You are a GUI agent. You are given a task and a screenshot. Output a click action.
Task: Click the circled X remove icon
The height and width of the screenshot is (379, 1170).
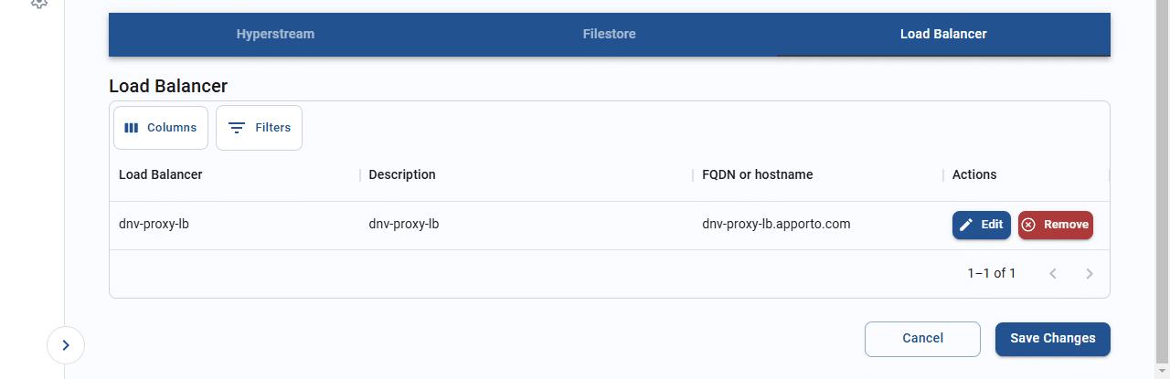coord(1029,225)
